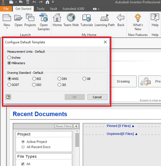161x166 pixels.
Task: Collapse the Unpinned[0 Files] section
Action: (122, 134)
